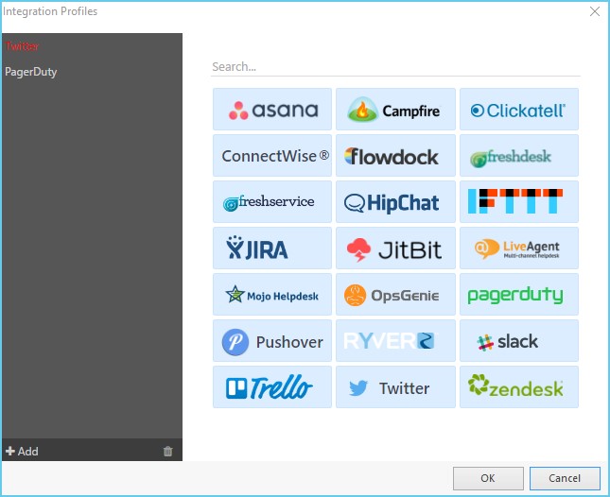Choose the PagerDuty tile in grid
610x497 pixels.
(x=519, y=294)
